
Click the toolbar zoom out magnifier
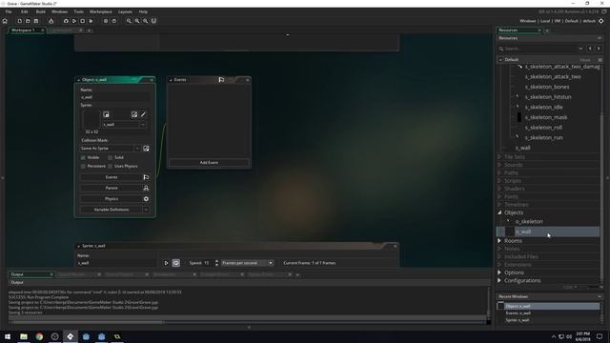coord(129,21)
